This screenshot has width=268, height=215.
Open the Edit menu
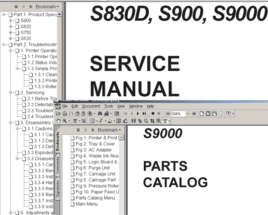coord(75,106)
